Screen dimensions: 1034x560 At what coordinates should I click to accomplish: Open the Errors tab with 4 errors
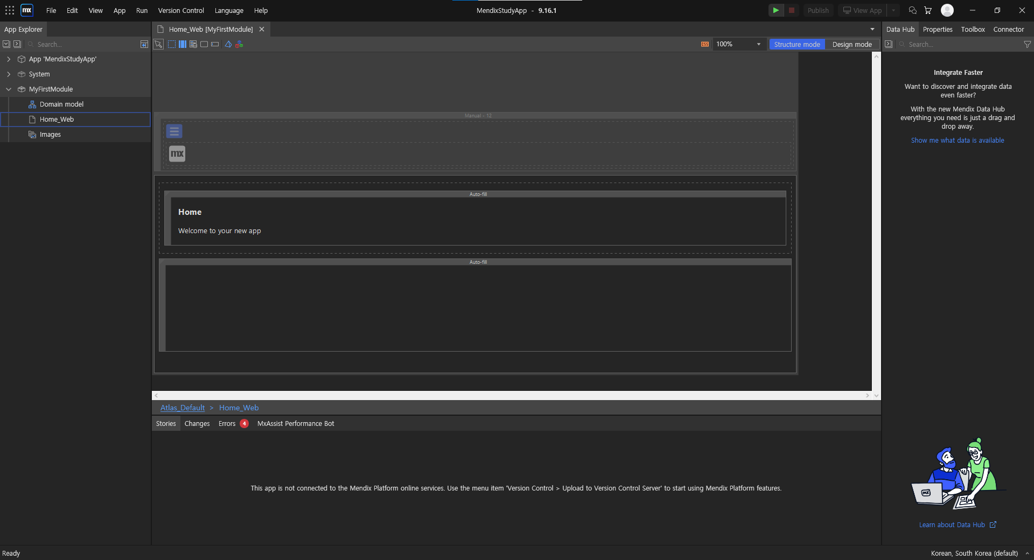coord(233,423)
